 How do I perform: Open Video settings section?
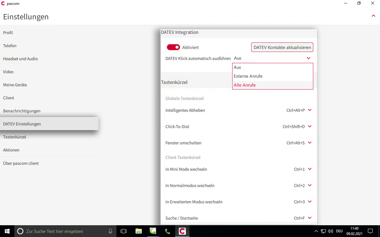49,72
